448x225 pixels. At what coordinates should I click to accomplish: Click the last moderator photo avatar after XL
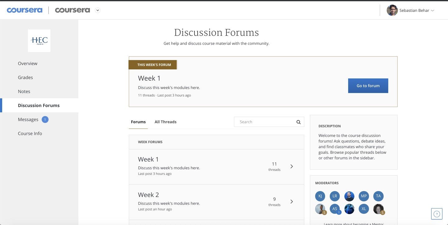coord(378,209)
